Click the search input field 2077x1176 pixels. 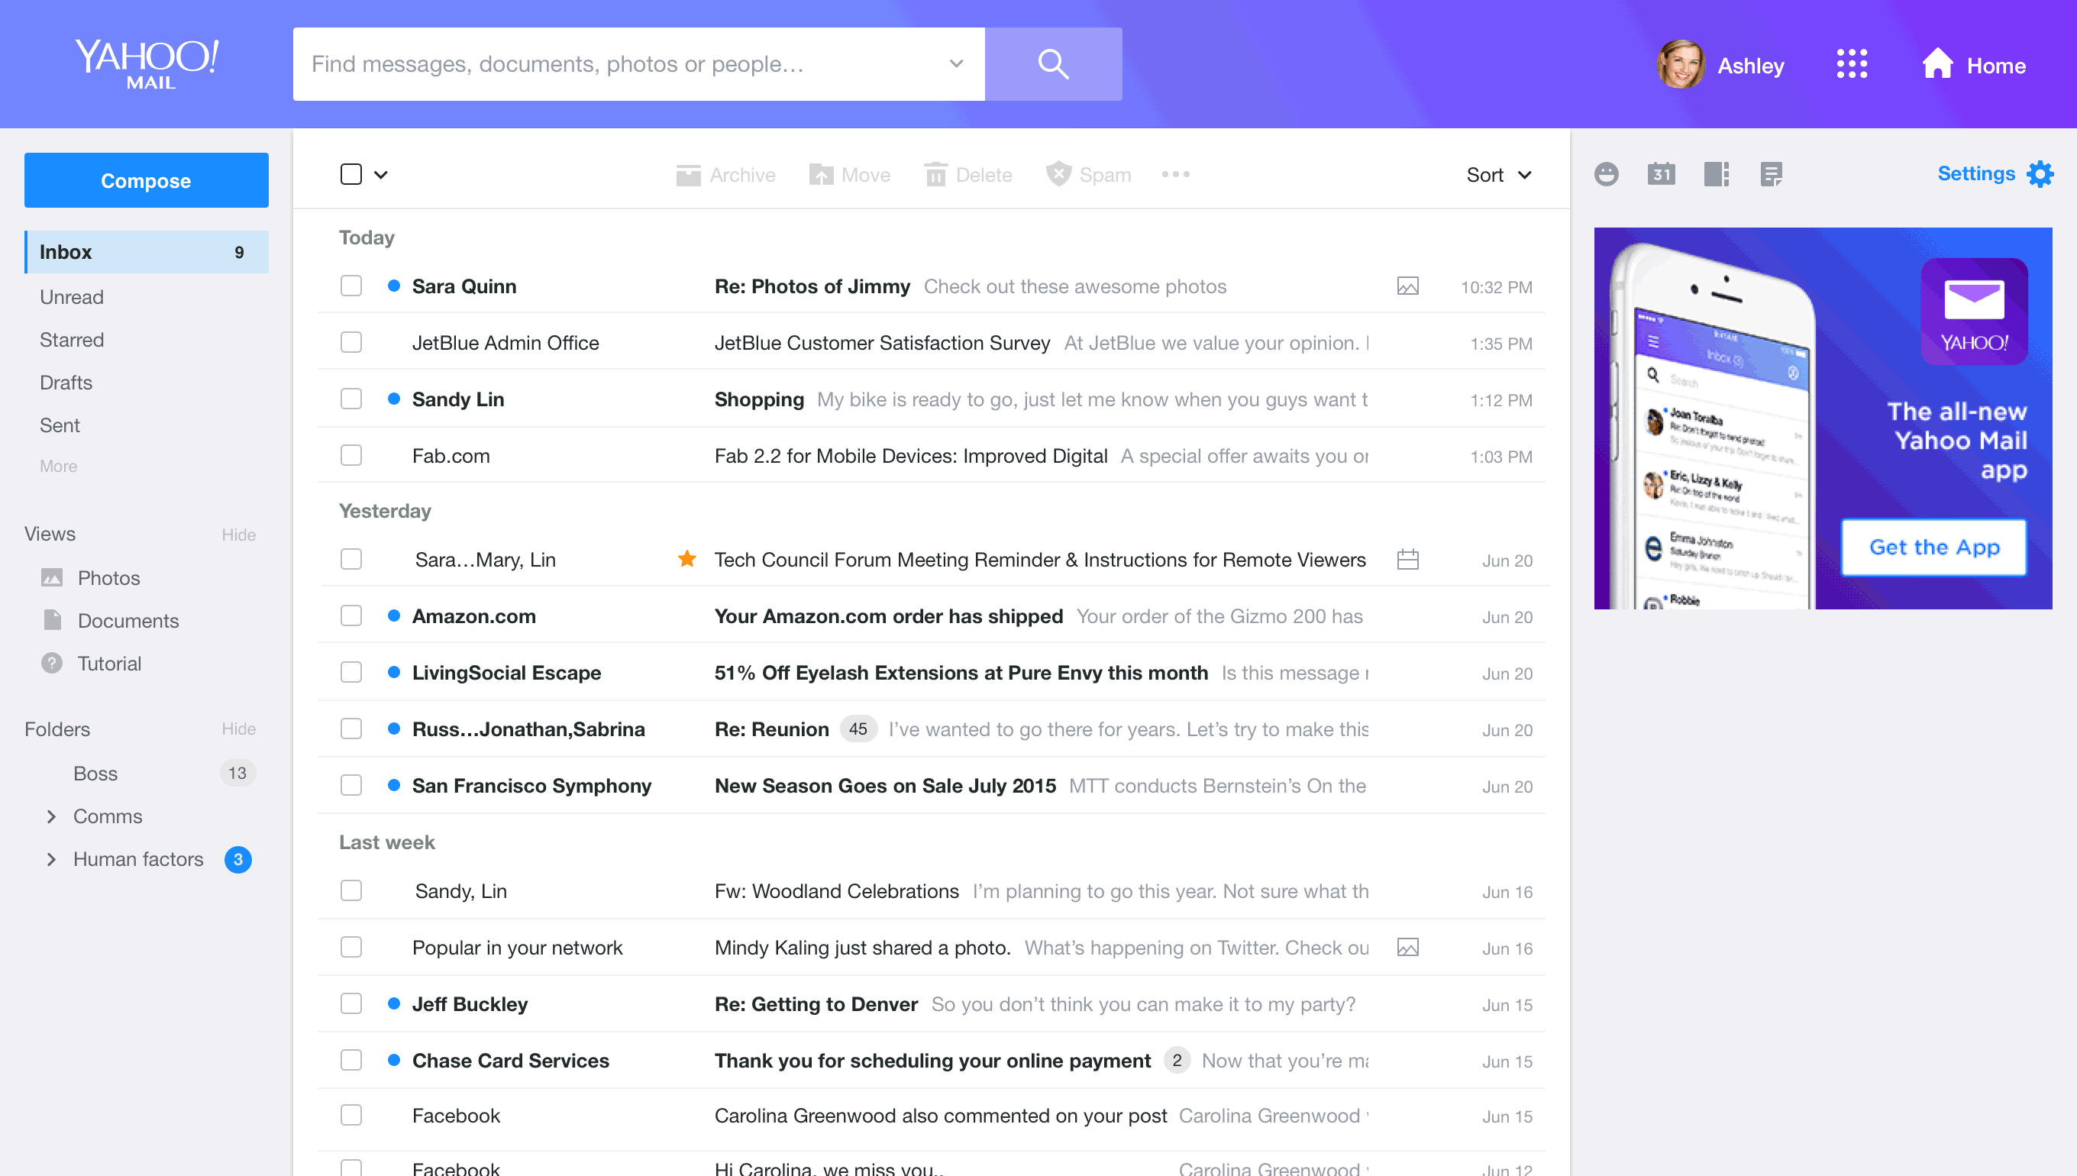coord(639,64)
